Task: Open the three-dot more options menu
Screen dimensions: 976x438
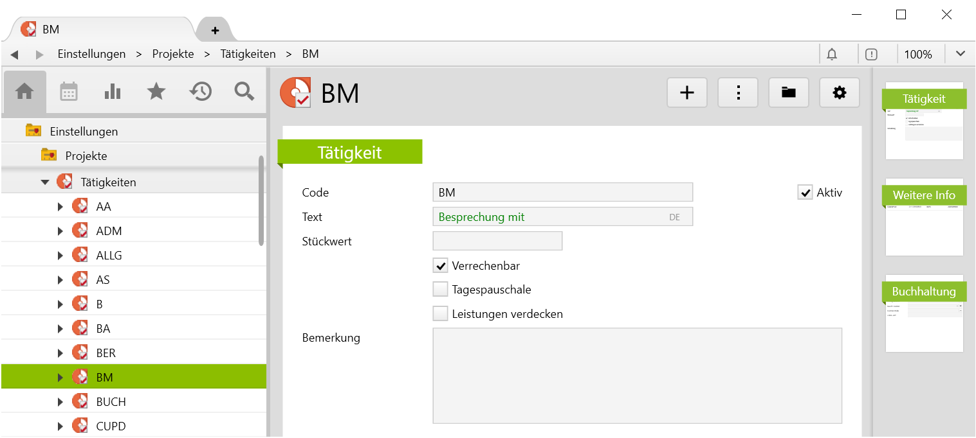Action: click(738, 93)
